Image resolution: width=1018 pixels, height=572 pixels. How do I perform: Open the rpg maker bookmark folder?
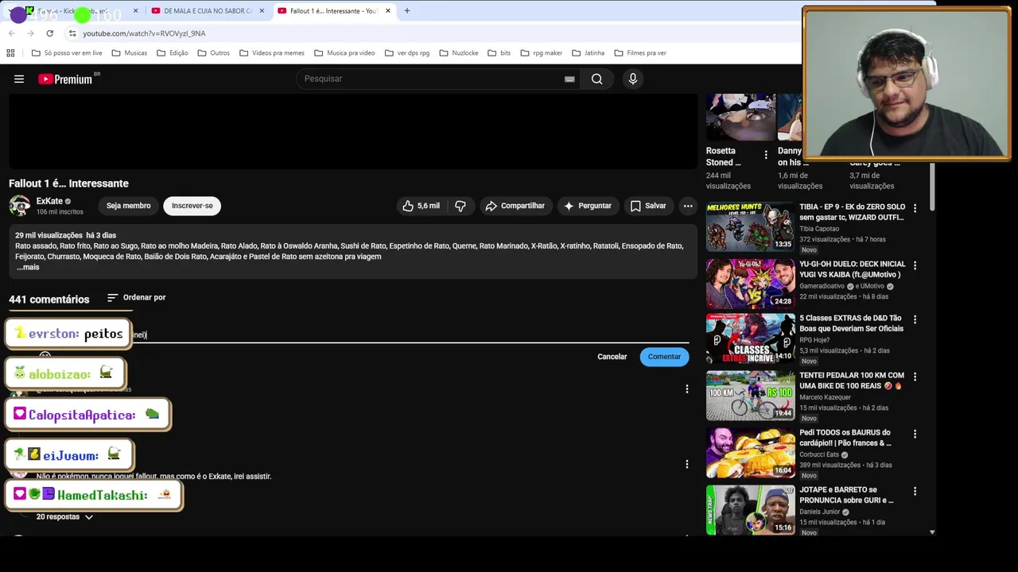[541, 53]
